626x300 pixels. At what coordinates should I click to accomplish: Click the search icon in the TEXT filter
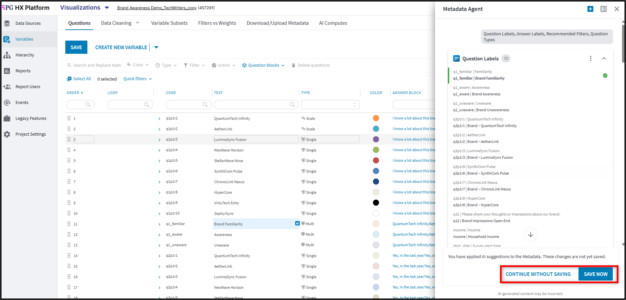click(292, 105)
